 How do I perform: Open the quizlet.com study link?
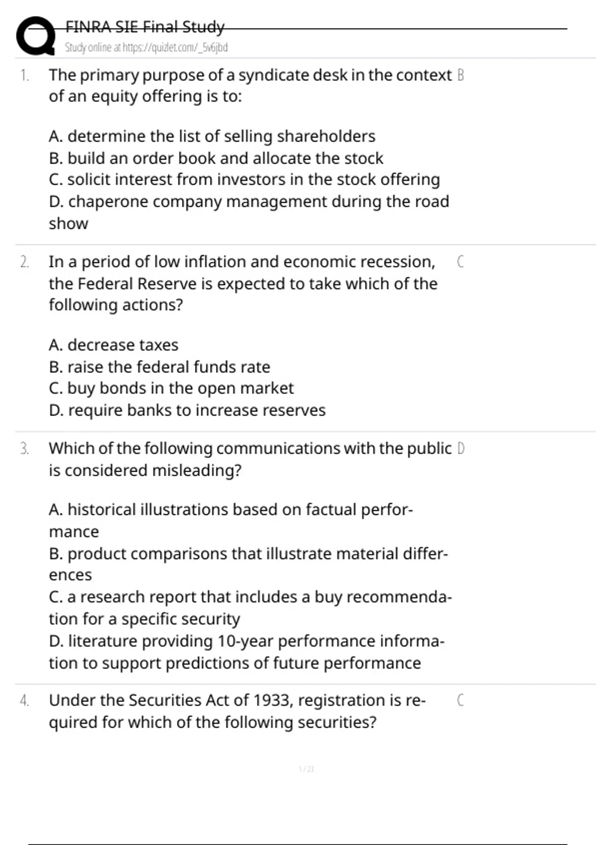[x=146, y=48]
